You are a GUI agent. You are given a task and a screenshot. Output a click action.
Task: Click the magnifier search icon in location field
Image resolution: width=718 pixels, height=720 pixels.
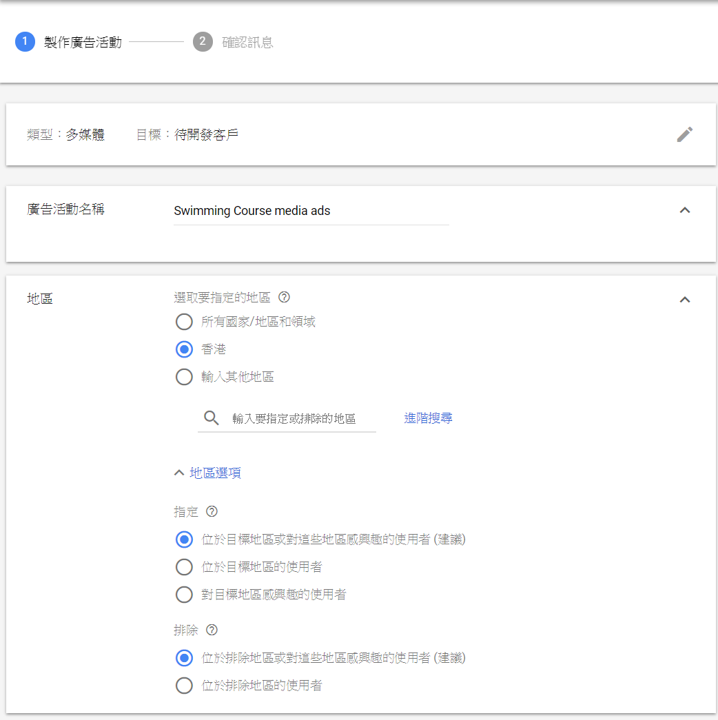(x=212, y=418)
